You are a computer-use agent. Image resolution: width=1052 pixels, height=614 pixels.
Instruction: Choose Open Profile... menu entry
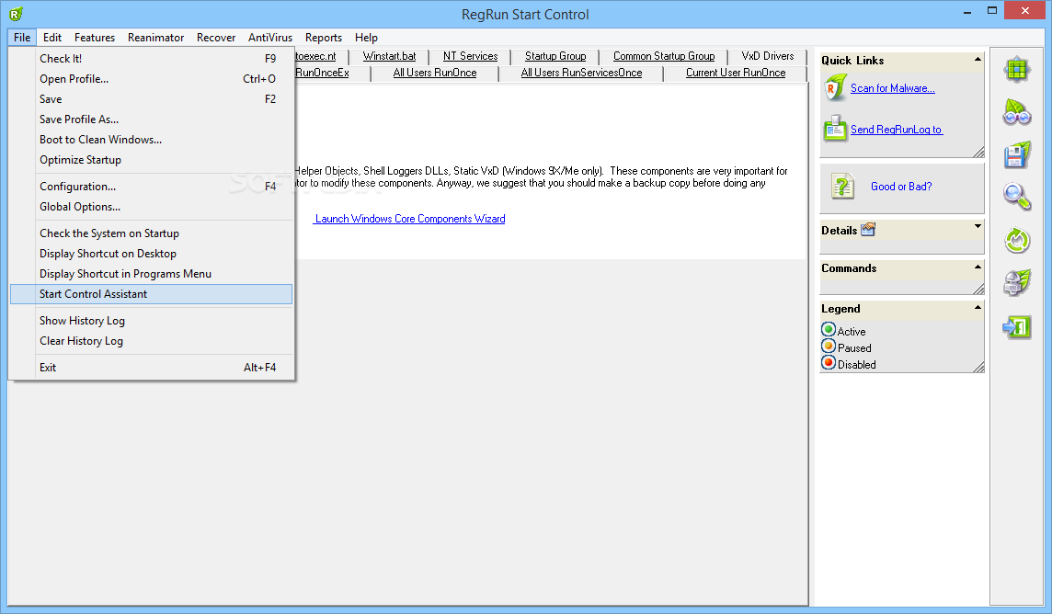[x=151, y=78]
